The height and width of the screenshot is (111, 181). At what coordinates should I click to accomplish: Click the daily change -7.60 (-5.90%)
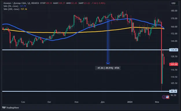click(x=98, y=3)
